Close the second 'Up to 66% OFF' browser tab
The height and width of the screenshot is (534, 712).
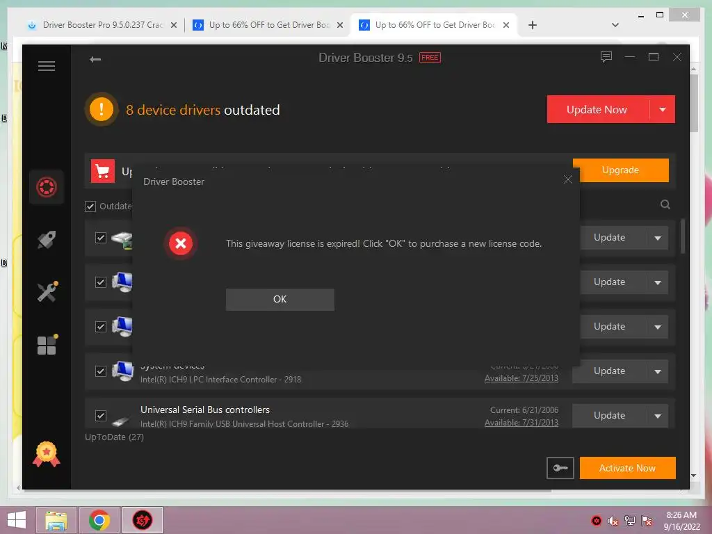(x=339, y=26)
